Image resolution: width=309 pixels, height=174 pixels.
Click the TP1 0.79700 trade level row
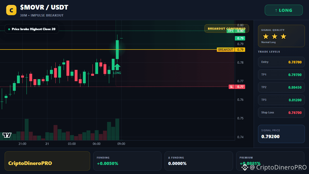281,75
